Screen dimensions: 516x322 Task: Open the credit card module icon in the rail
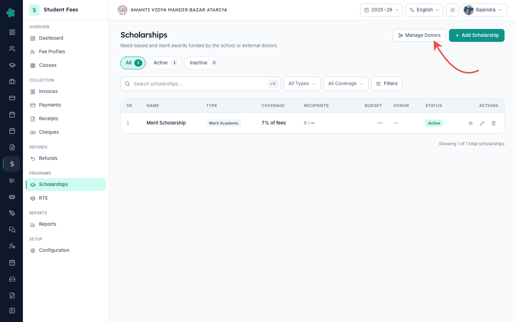[x=12, y=98]
